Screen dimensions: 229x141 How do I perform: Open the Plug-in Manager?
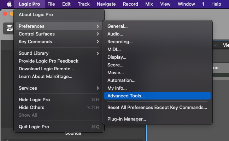click(x=158, y=119)
